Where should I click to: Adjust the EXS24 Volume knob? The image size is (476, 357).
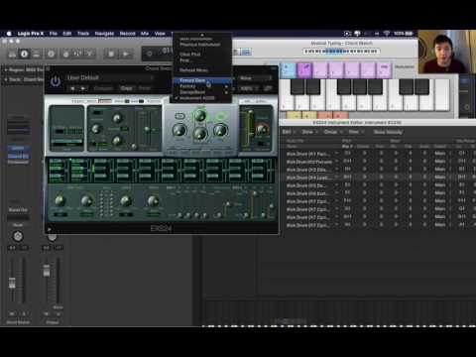click(x=262, y=130)
